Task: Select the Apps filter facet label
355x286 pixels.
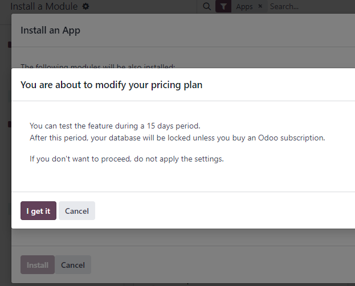Action: [x=244, y=7]
